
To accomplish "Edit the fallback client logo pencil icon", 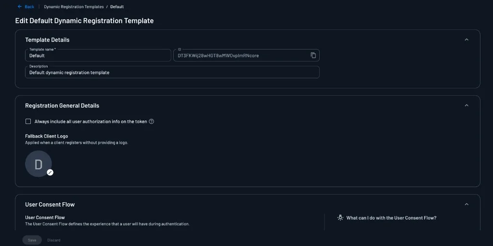I will pos(50,172).
